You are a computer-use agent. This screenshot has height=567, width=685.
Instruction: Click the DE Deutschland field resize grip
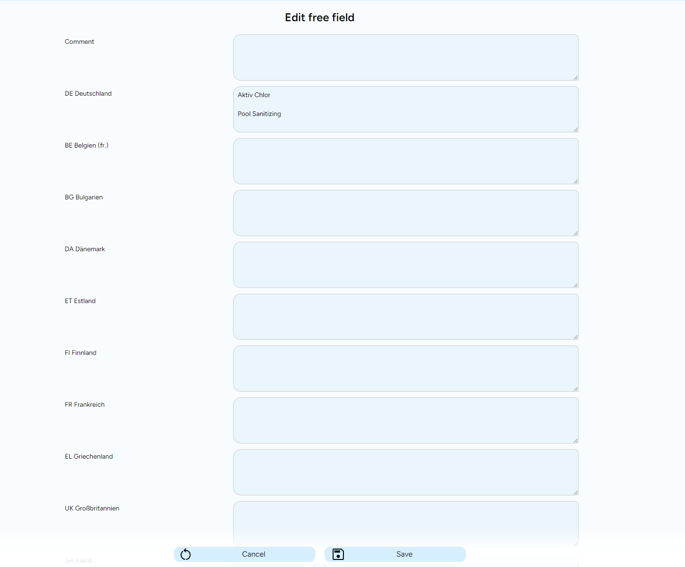click(x=576, y=130)
